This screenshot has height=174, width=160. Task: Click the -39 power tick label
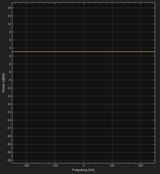coord(9,160)
